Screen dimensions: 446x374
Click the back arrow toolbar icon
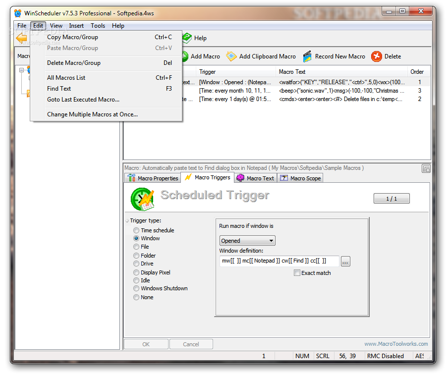pos(22,38)
